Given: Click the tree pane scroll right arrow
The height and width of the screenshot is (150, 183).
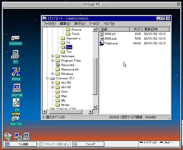Looking at the screenshot, I should (90, 111).
